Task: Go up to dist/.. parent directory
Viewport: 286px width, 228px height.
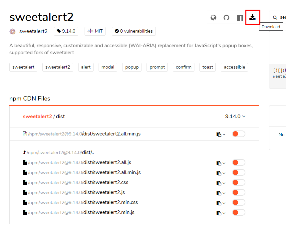Action: tap(60, 152)
